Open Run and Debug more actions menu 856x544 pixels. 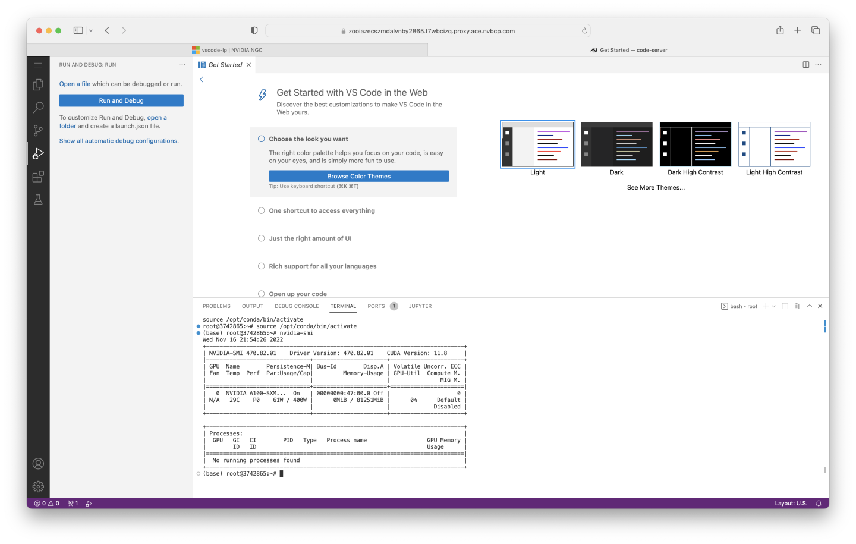coord(182,65)
